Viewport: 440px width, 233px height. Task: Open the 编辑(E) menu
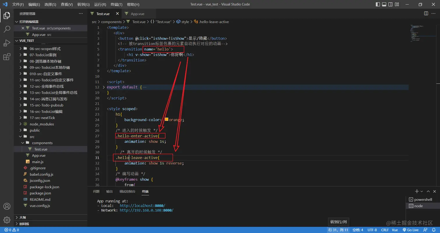[x=34, y=4]
